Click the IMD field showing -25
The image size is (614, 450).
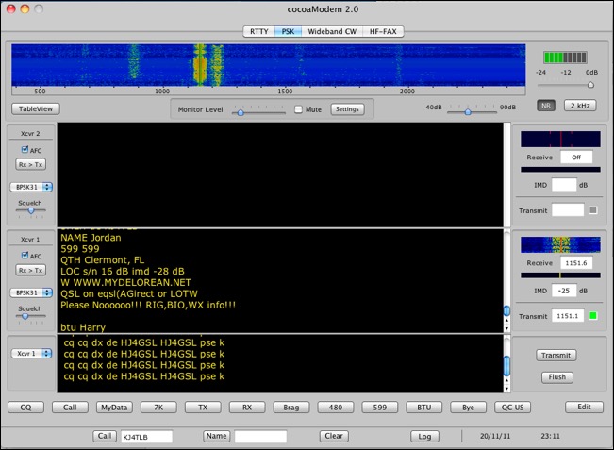(564, 291)
